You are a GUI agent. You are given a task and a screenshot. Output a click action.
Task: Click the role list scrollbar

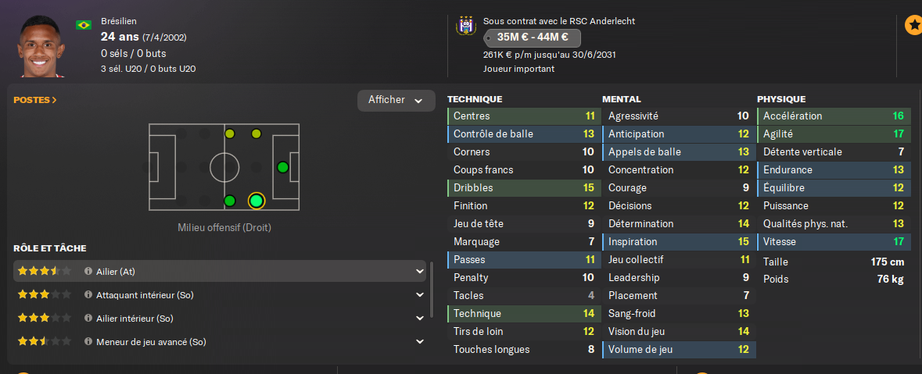coord(432,289)
